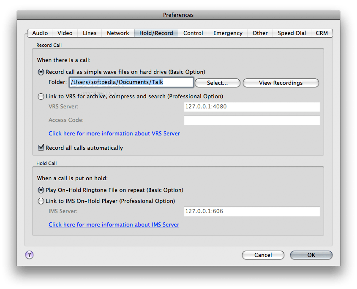Switch to the Control tab
The height and width of the screenshot is (289, 357).
193,33
